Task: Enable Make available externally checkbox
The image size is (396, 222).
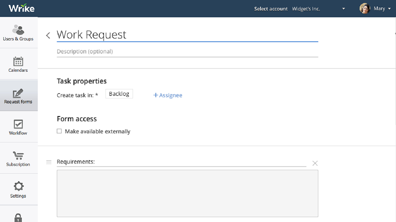Action: coord(59,131)
